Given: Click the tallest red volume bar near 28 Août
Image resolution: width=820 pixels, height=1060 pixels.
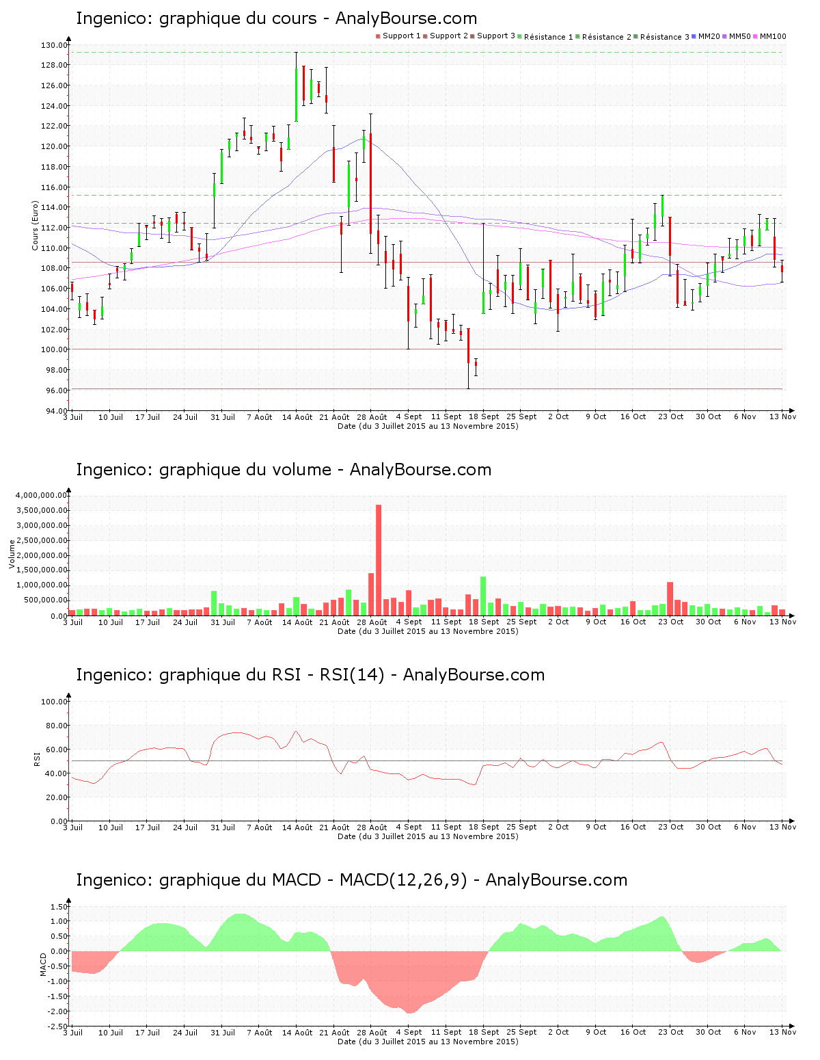Looking at the screenshot, I should [x=379, y=560].
